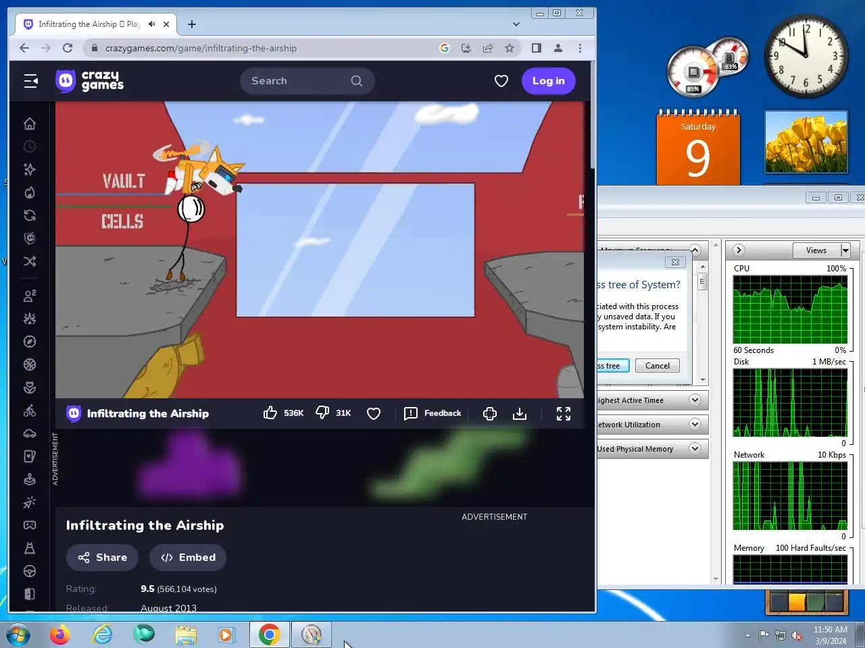Click the Network activity graph
This screenshot has height=648, width=865.
[x=790, y=496]
